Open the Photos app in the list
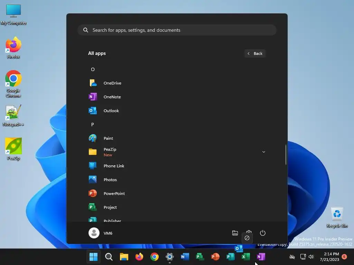354x265 pixels. click(177, 179)
